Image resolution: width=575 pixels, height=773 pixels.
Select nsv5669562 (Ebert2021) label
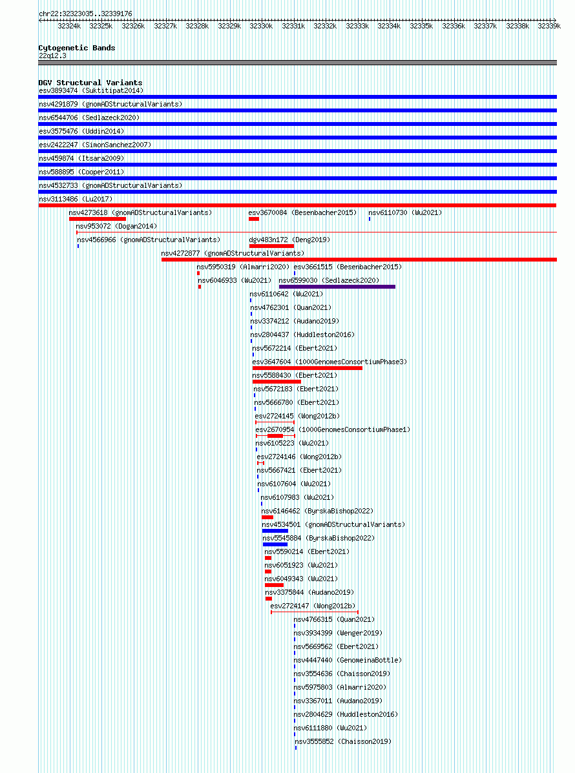pos(337,646)
